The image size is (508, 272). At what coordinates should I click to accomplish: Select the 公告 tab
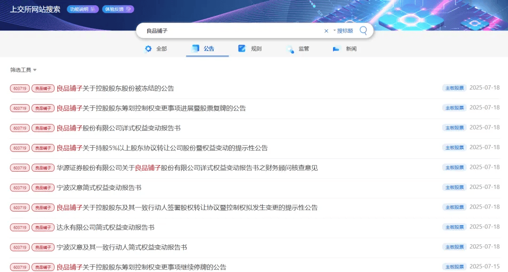[203, 49]
